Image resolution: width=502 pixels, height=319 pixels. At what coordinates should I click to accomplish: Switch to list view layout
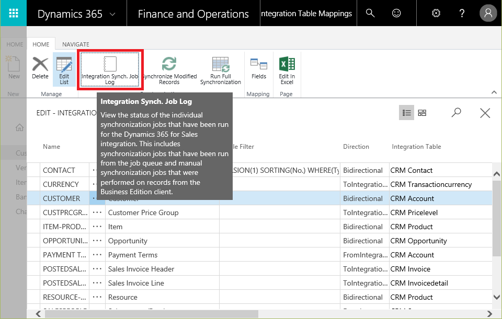[x=407, y=113]
